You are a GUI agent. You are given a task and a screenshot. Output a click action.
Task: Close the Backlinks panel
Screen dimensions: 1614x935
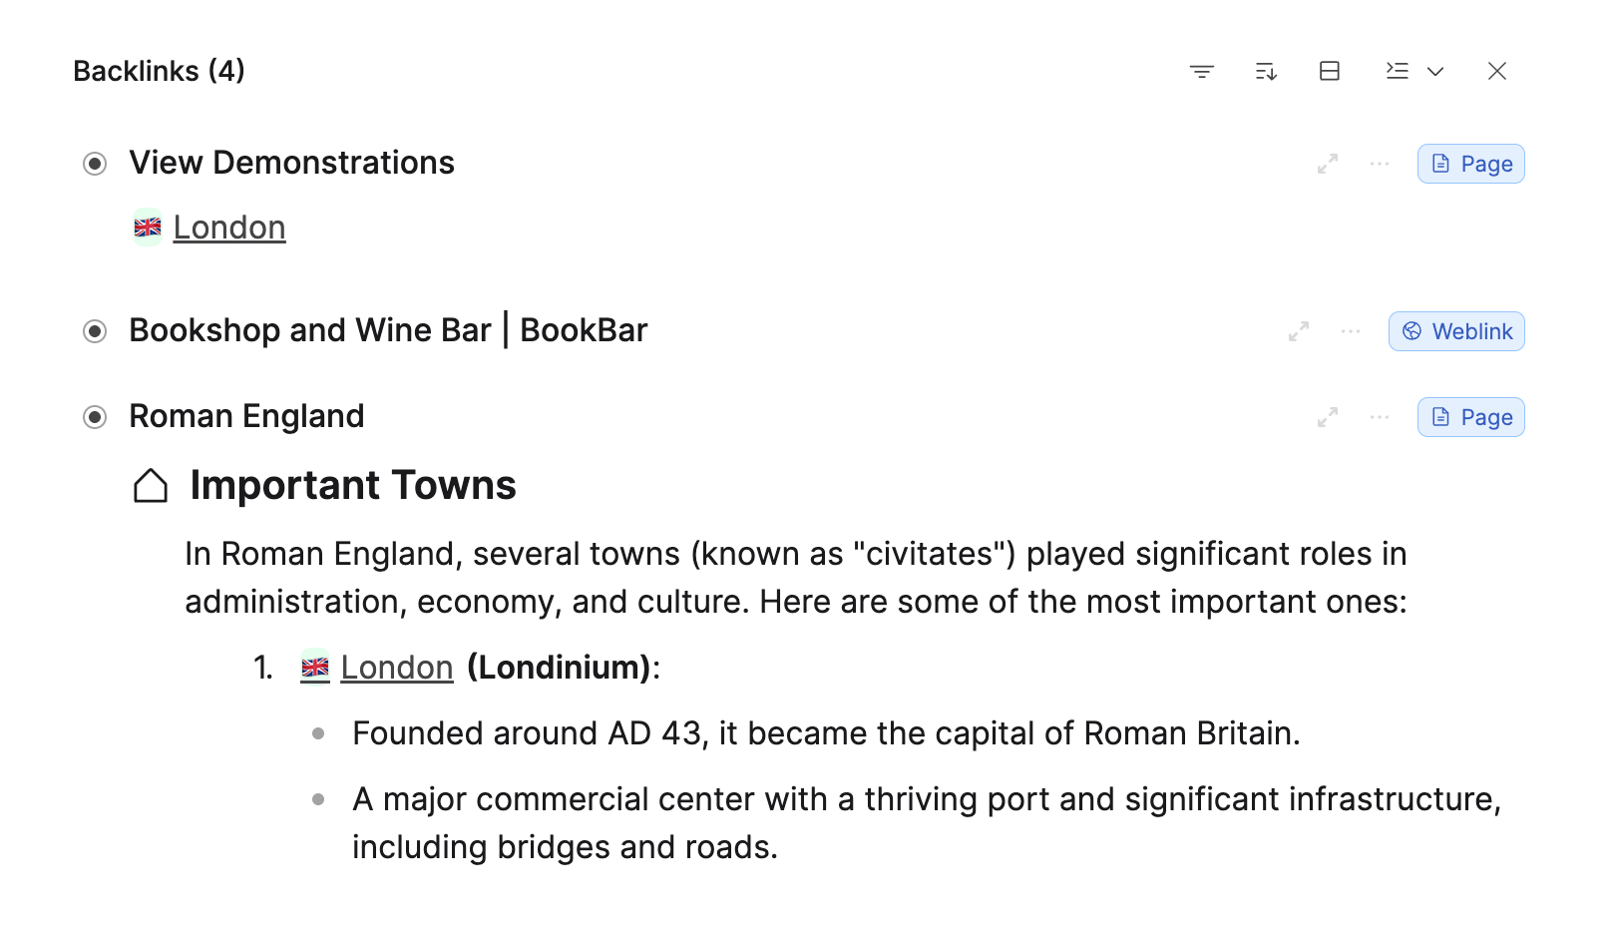1497,71
